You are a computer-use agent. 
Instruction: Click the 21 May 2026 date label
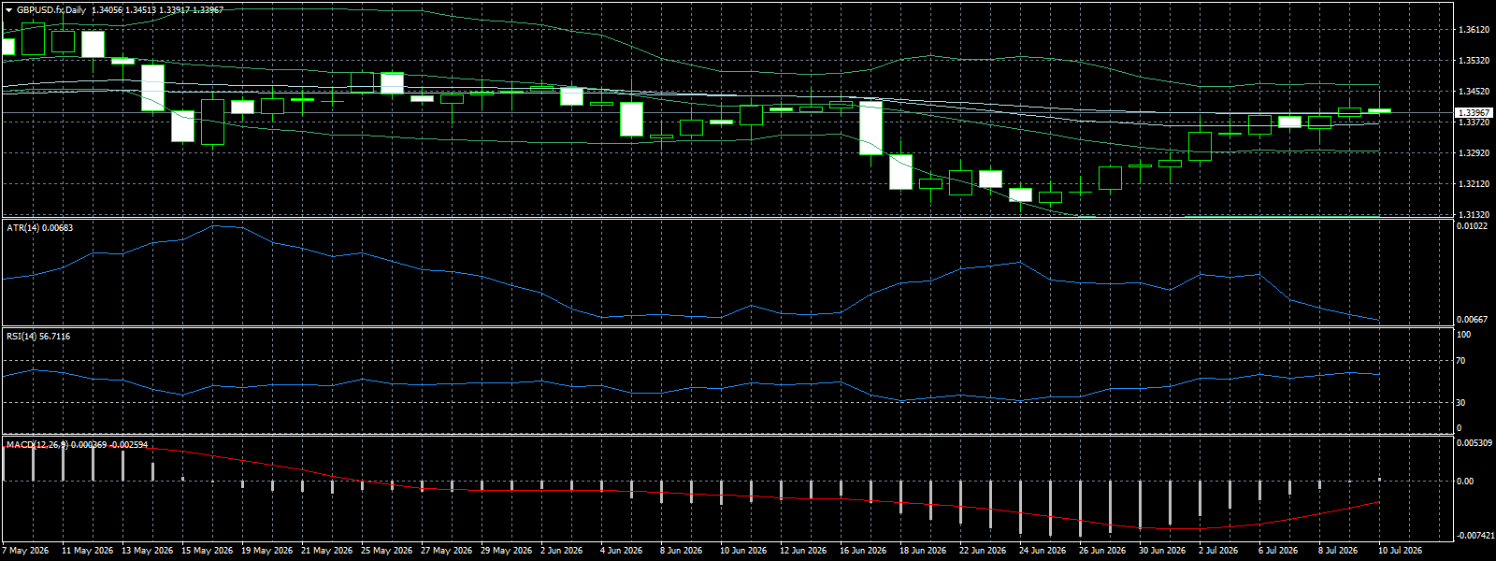[x=326, y=551]
